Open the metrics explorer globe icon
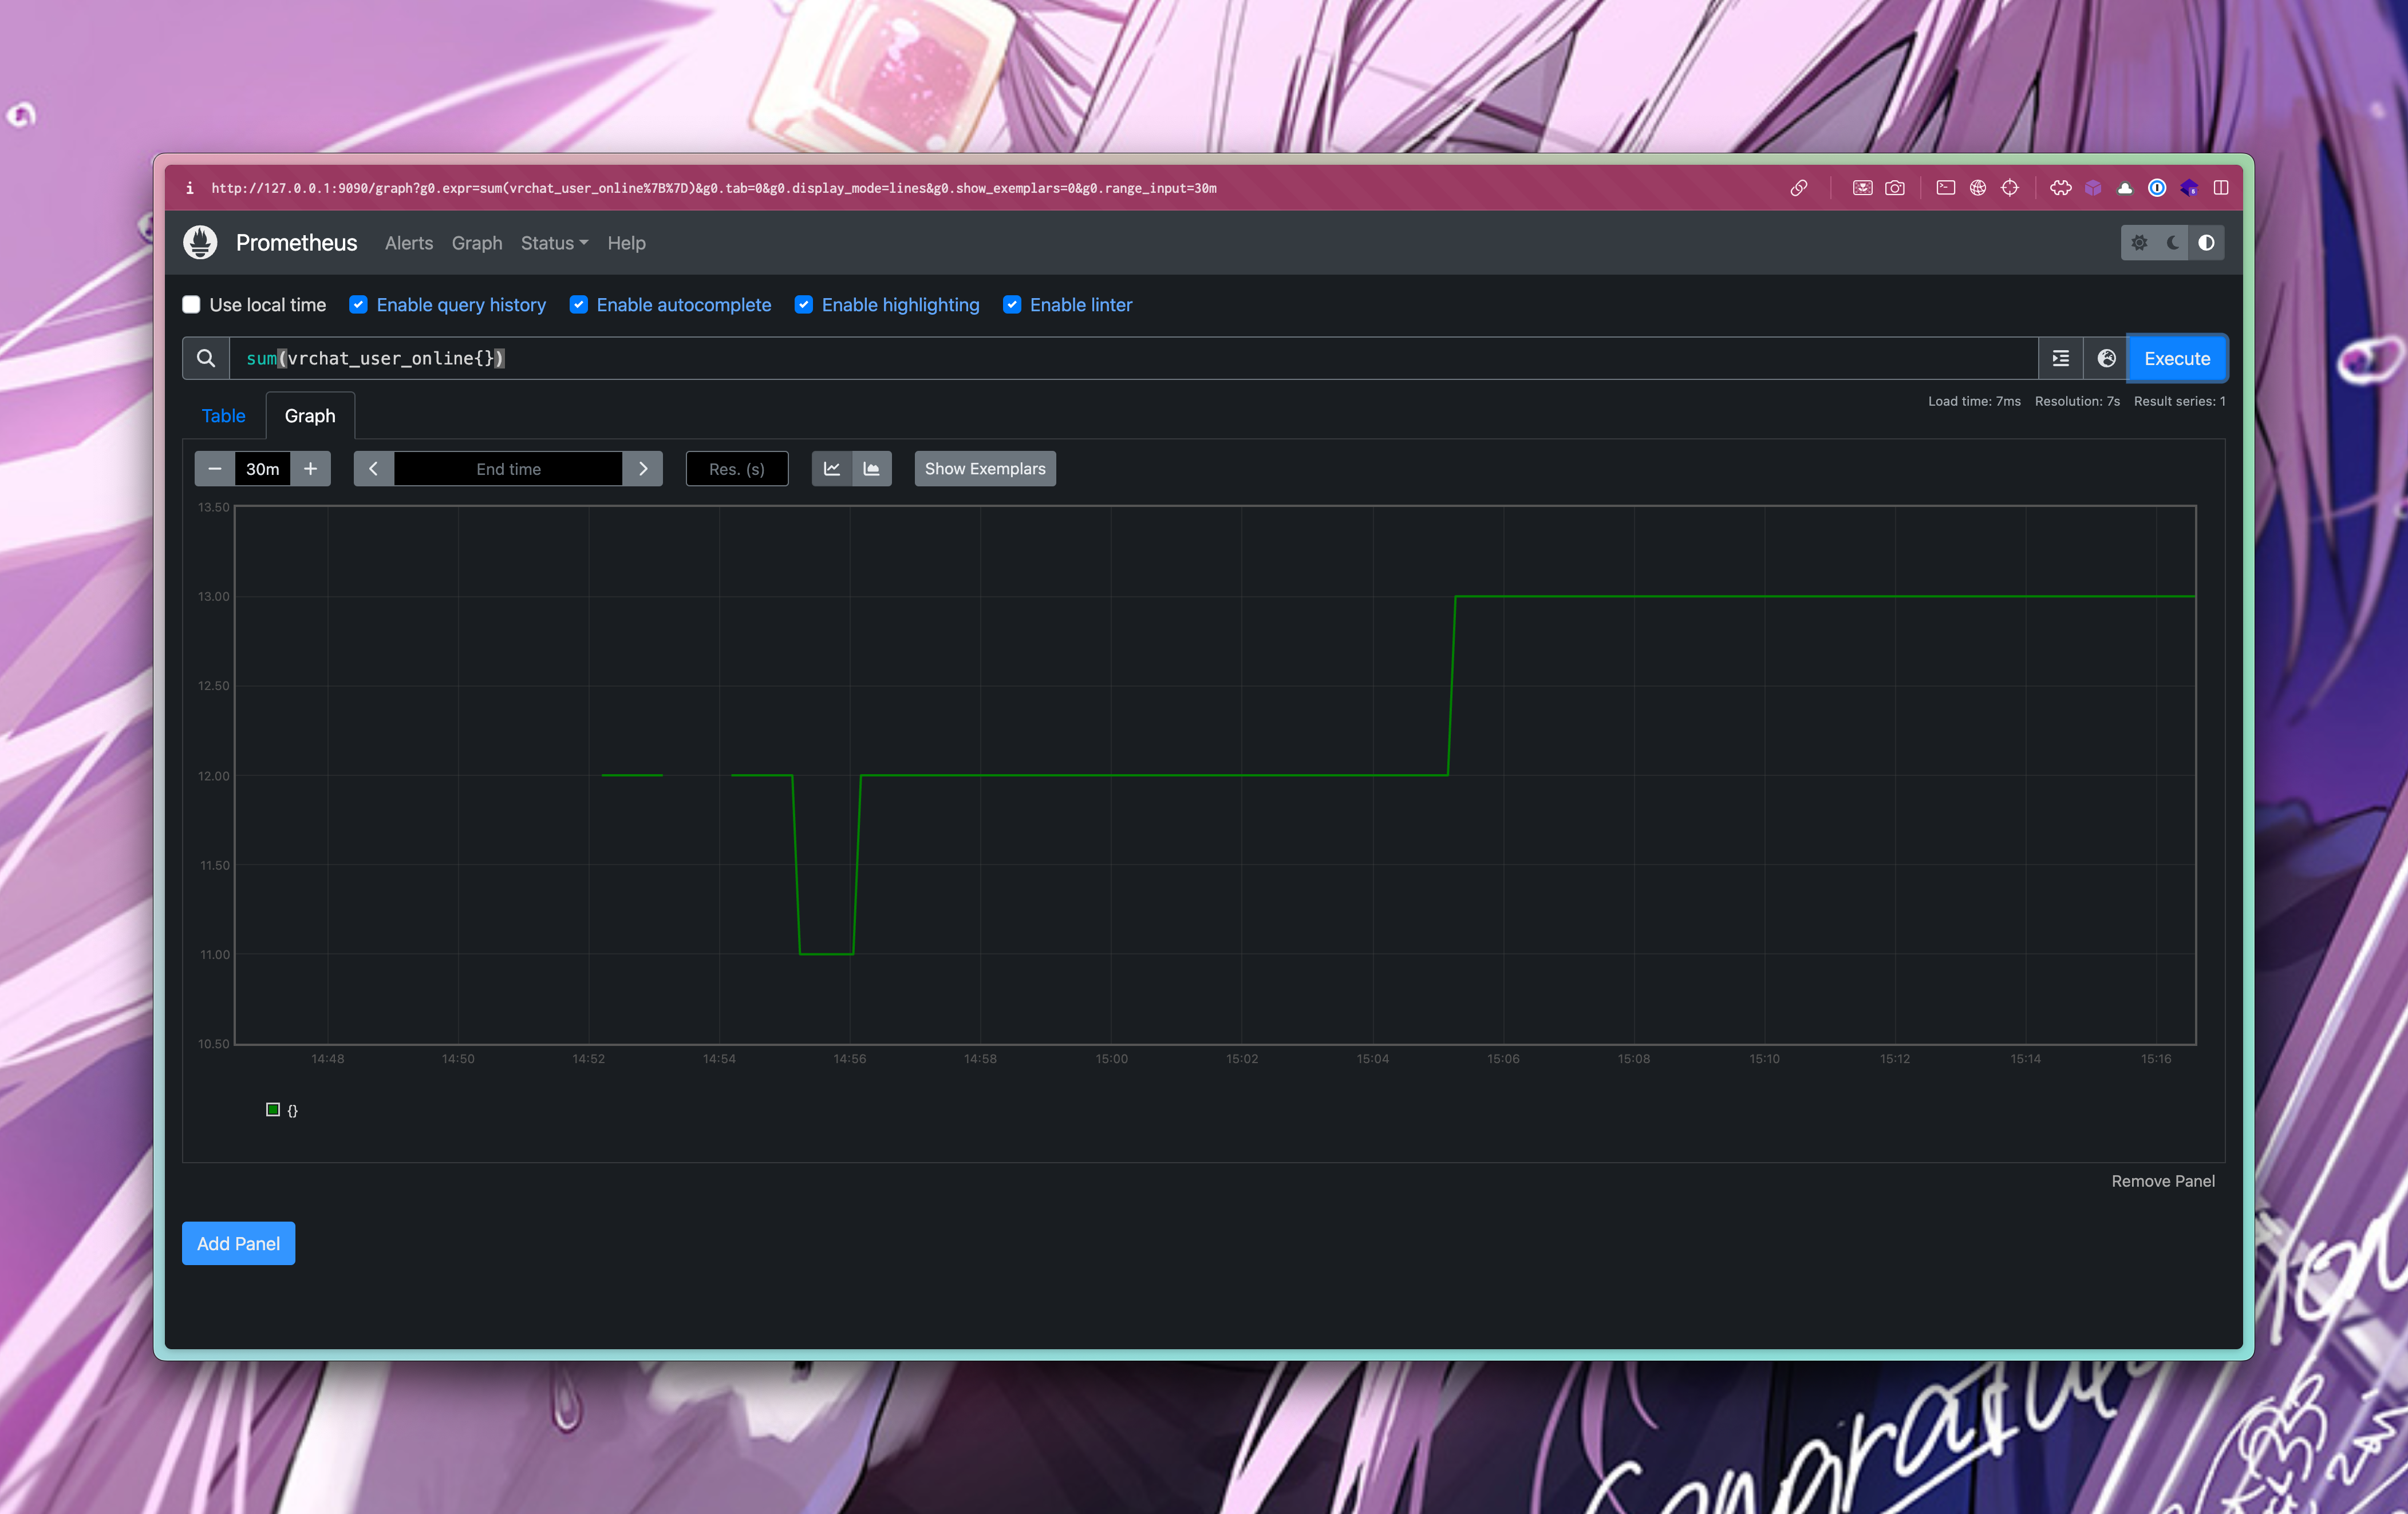Viewport: 2408px width, 1514px height. 2106,359
